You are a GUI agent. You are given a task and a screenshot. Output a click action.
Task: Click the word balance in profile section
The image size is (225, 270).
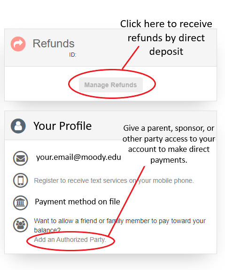(x=46, y=230)
